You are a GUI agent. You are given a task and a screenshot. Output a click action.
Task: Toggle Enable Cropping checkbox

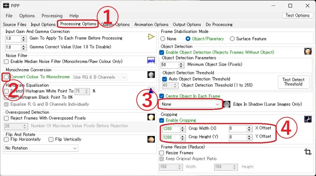(x=162, y=120)
